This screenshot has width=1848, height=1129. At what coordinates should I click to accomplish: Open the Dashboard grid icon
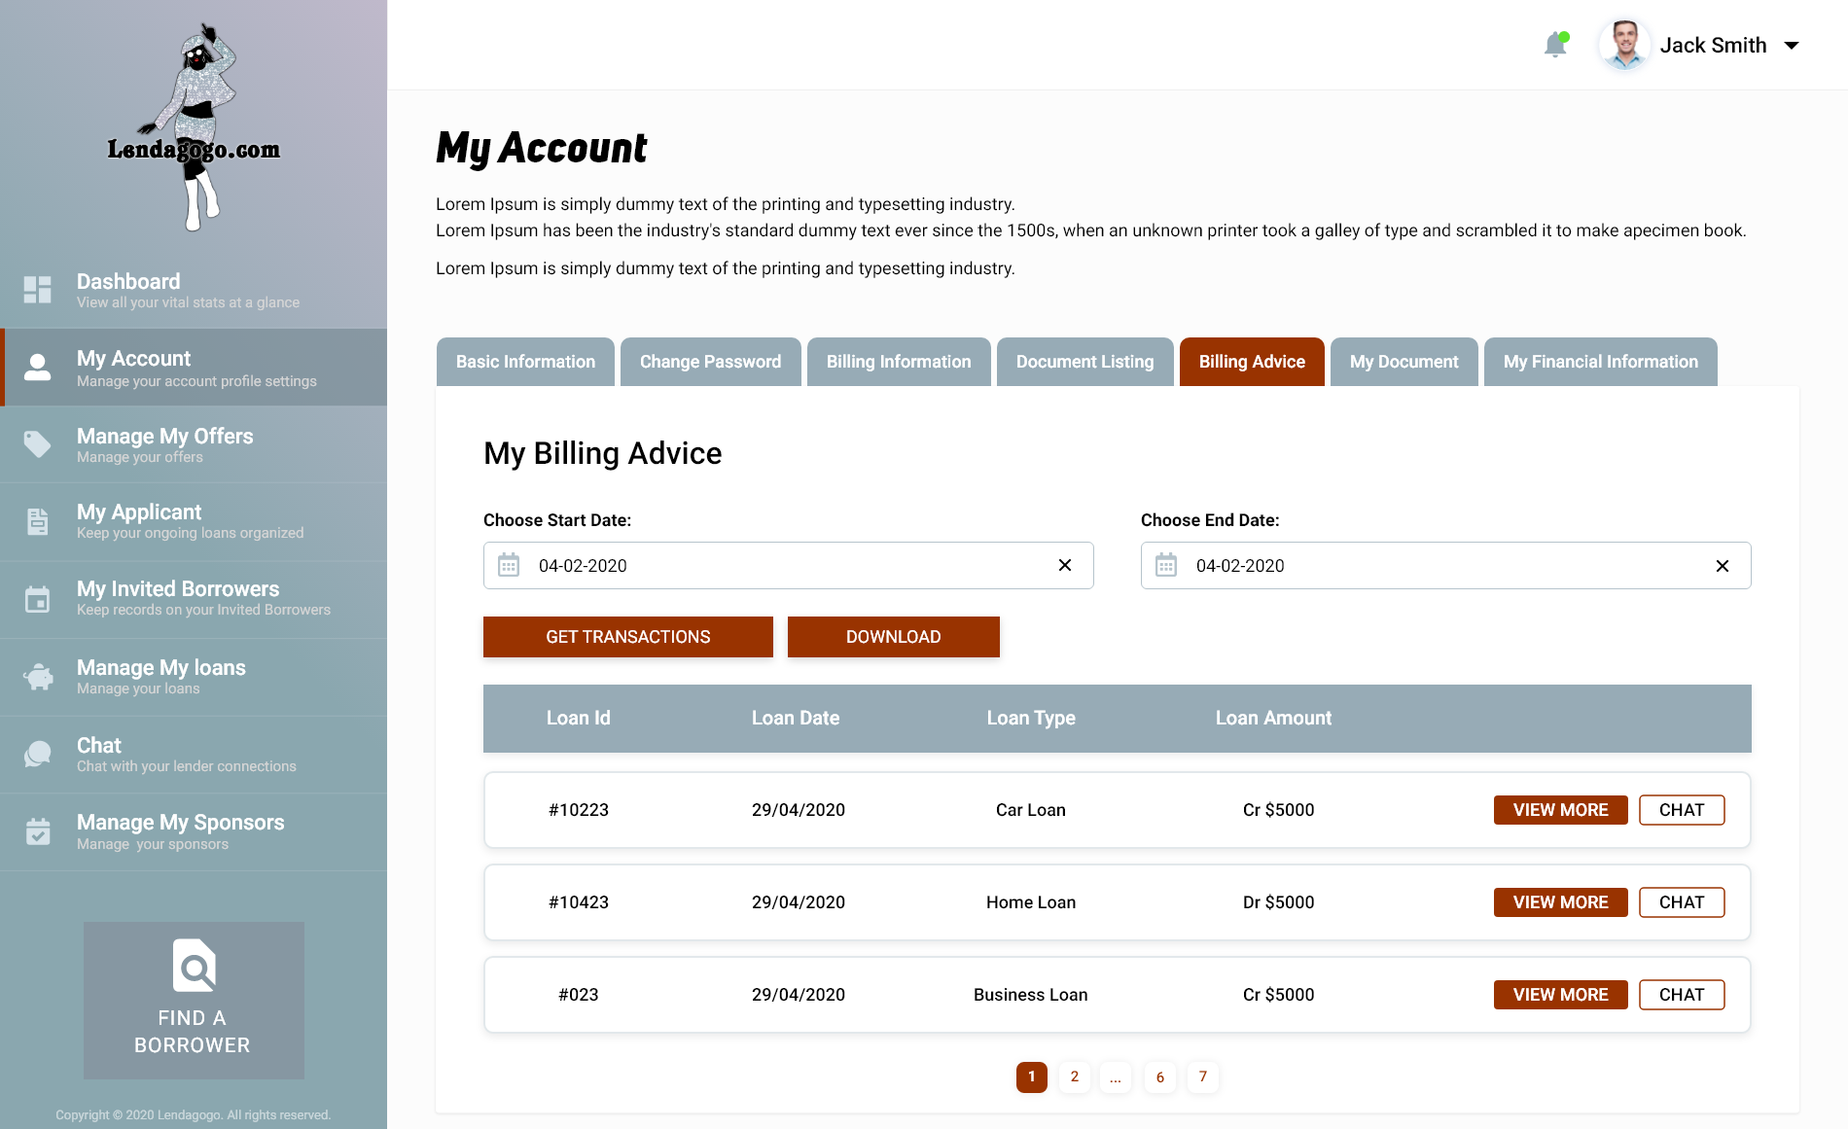tap(38, 290)
